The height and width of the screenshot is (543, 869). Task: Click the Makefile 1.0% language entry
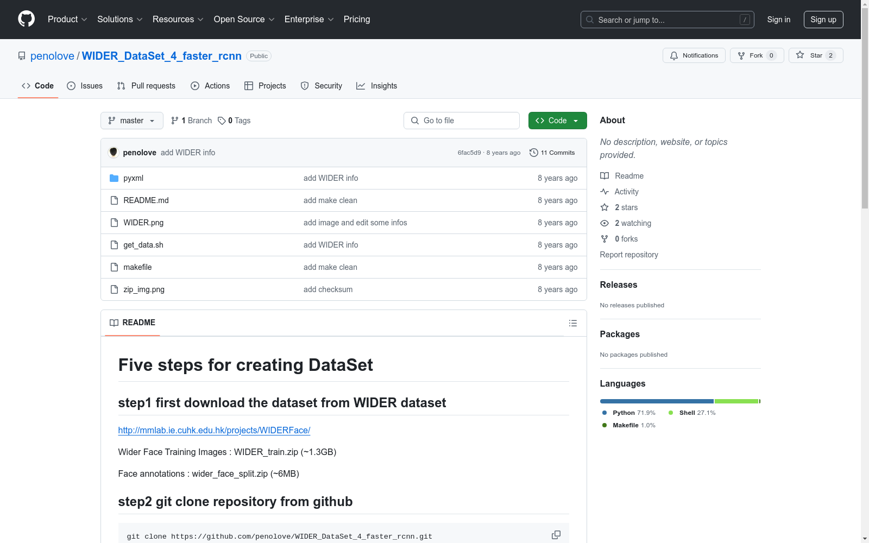coord(629,425)
